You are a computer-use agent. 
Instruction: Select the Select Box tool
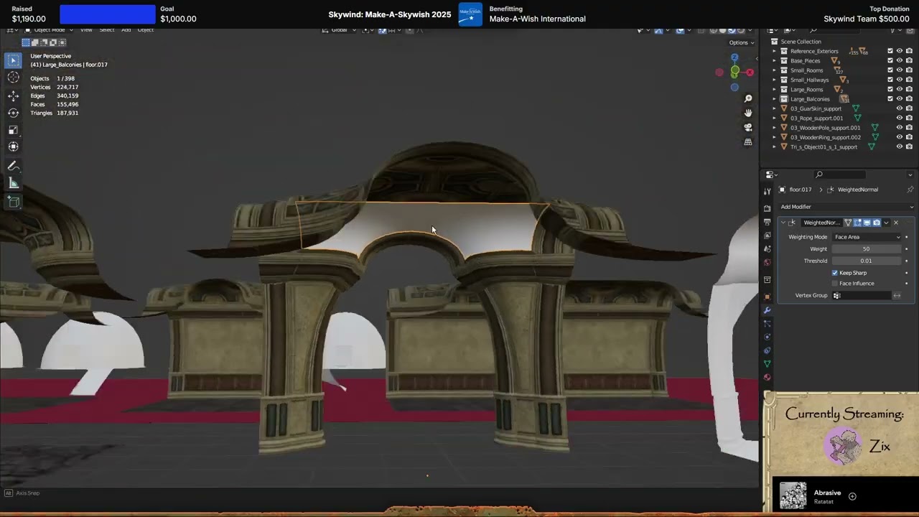pyautogui.click(x=13, y=60)
